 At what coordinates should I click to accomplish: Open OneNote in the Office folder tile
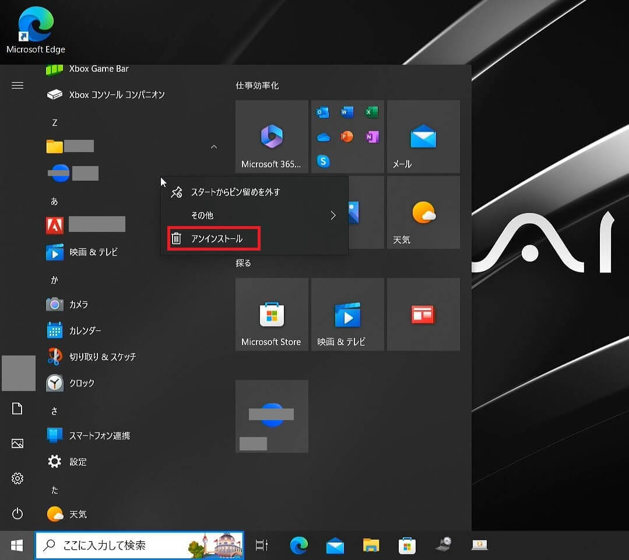(x=372, y=137)
